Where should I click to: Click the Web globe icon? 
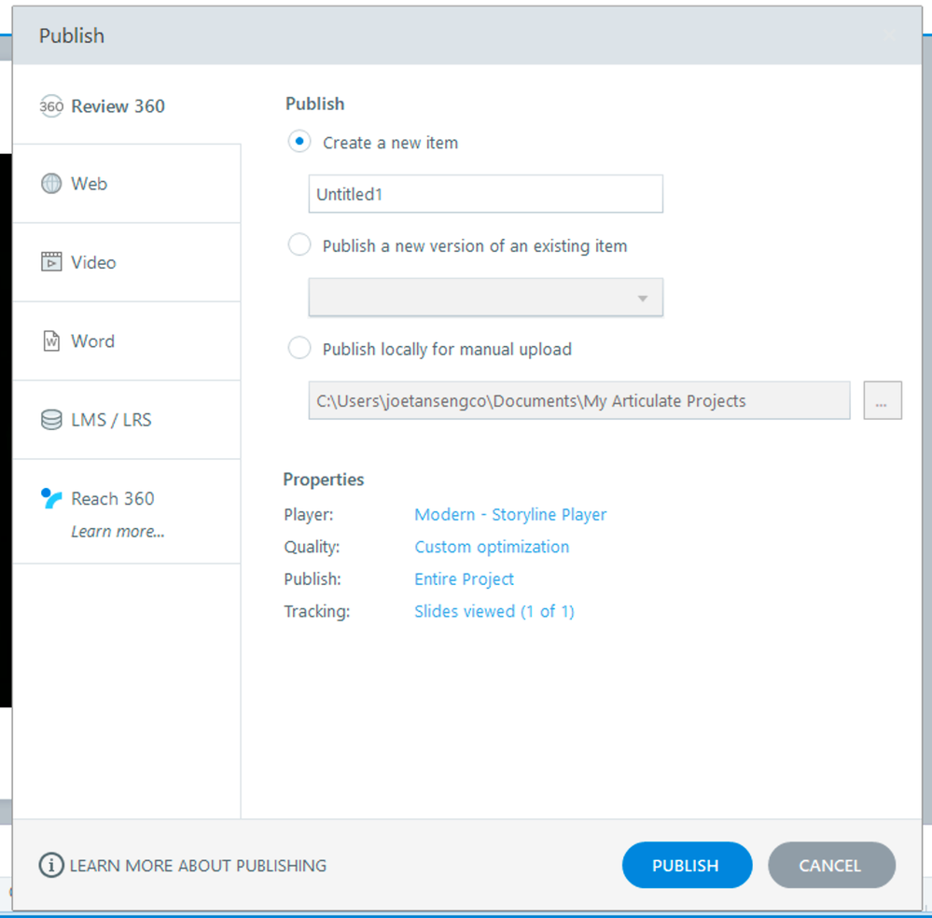pos(51,184)
